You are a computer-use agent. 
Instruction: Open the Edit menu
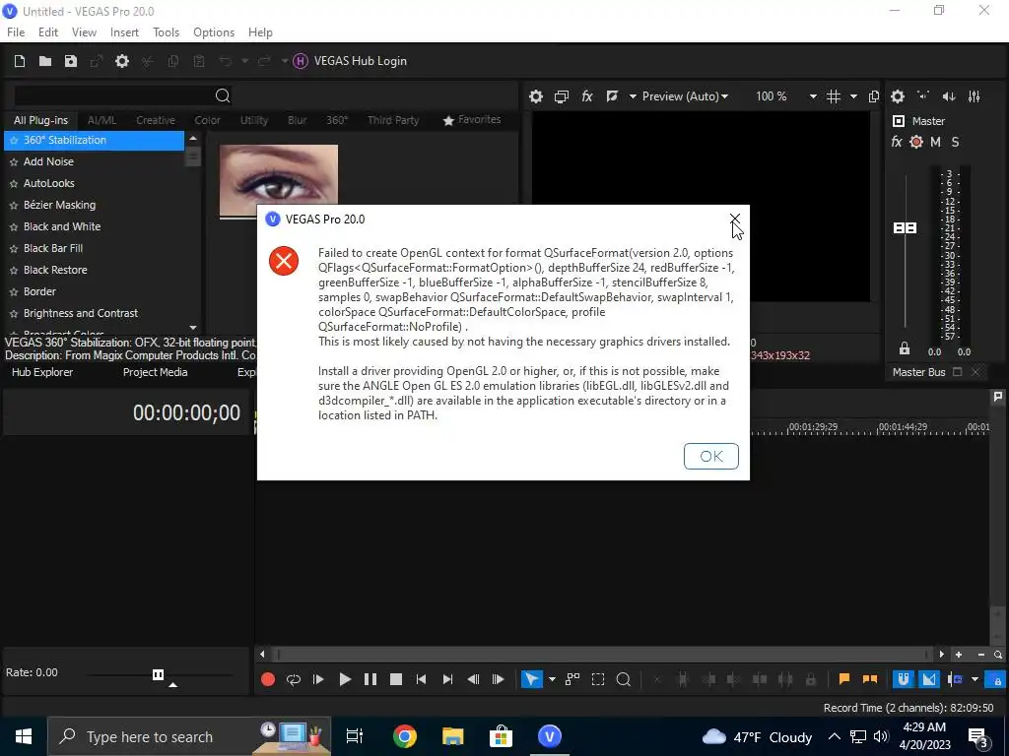coord(47,32)
